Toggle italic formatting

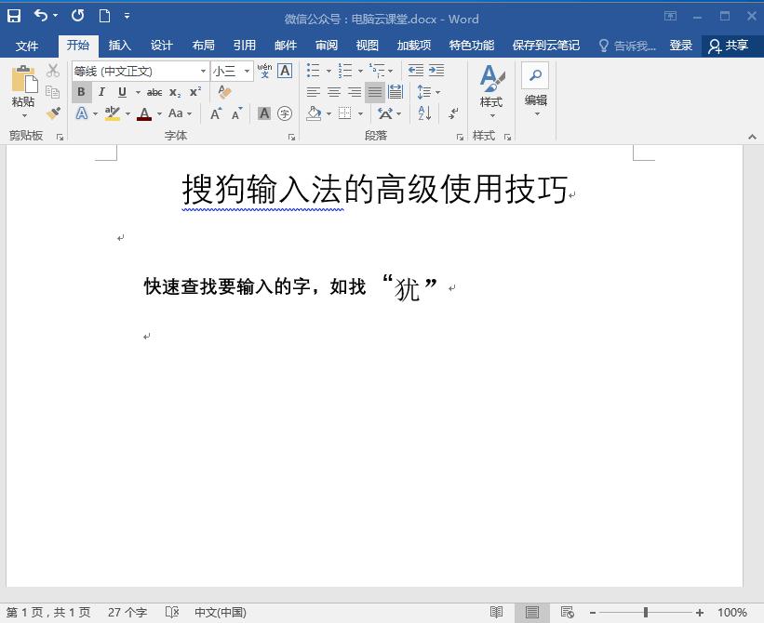click(x=102, y=91)
